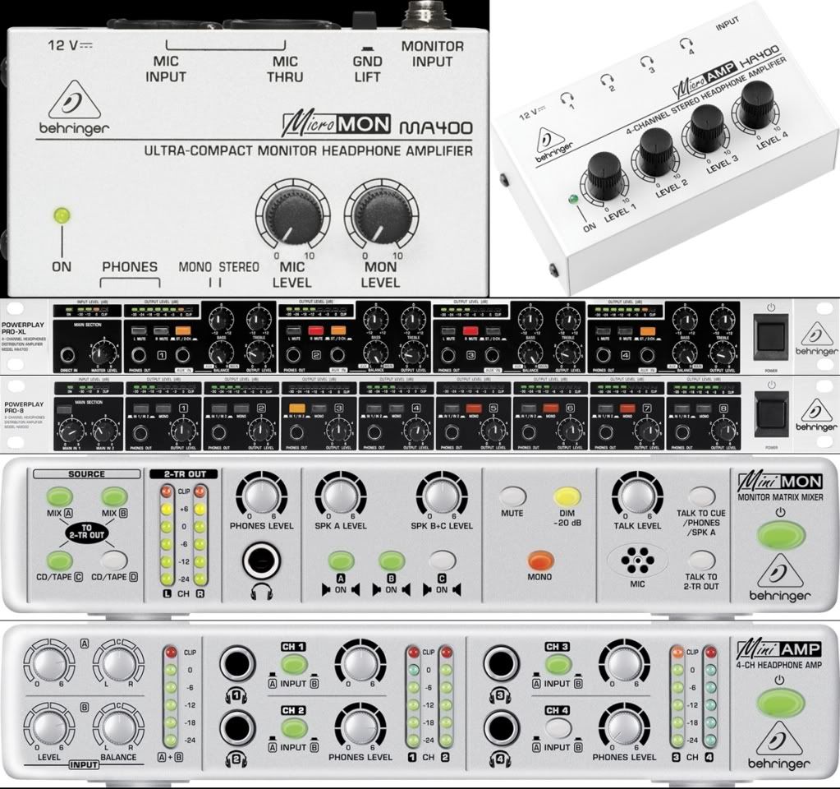
Task: Click the MIC grille on the MiniMON
Action: click(637, 560)
